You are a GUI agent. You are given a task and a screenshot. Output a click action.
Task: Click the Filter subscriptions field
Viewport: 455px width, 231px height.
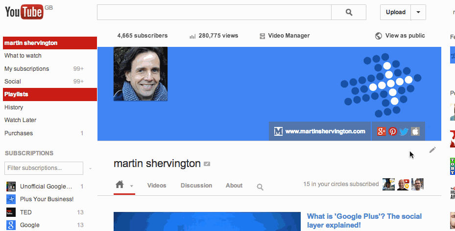point(44,168)
